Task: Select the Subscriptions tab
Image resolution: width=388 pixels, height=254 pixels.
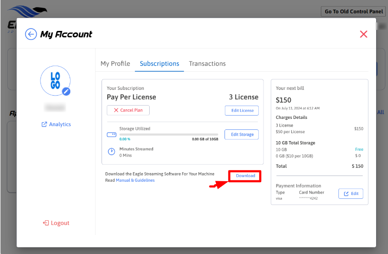Action: coord(159,63)
